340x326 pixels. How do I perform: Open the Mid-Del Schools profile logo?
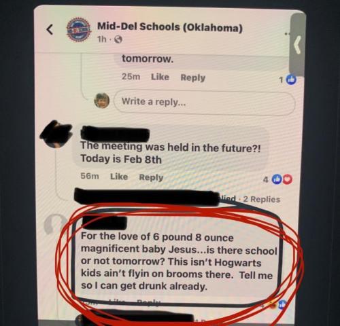[x=79, y=30]
